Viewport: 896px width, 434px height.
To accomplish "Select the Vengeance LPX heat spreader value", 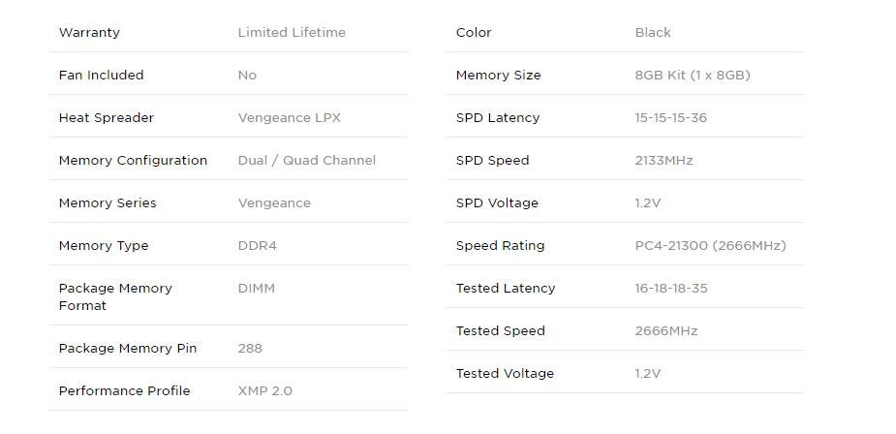I will tap(290, 118).
